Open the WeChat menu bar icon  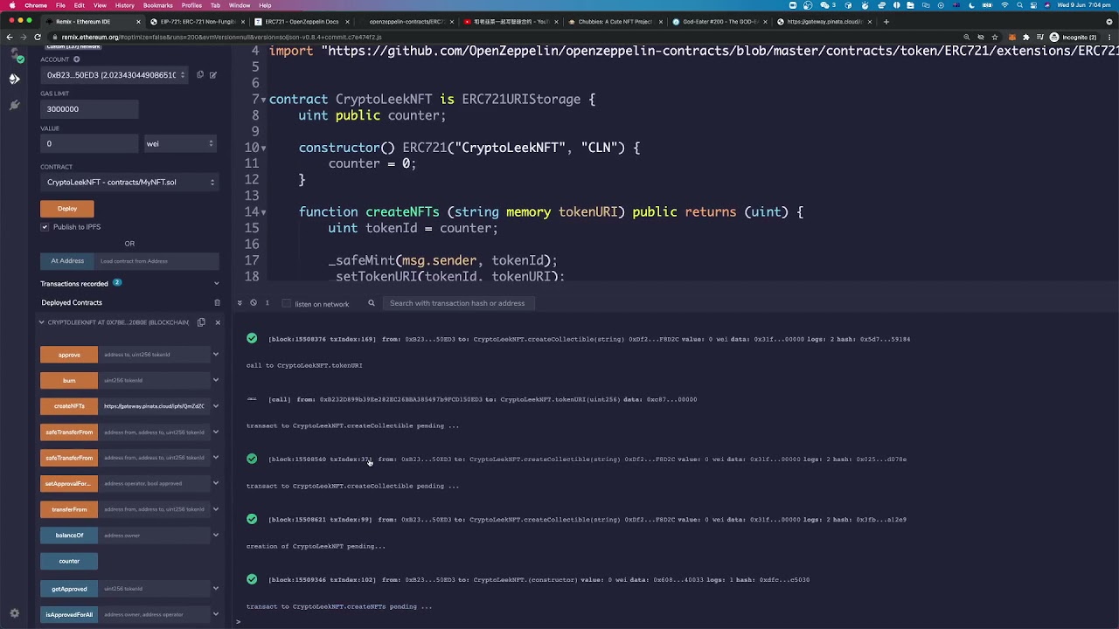pyautogui.click(x=825, y=5)
